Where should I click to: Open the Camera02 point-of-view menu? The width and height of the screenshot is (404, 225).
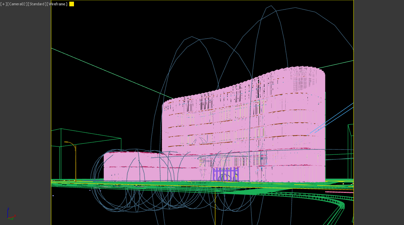tap(17, 4)
